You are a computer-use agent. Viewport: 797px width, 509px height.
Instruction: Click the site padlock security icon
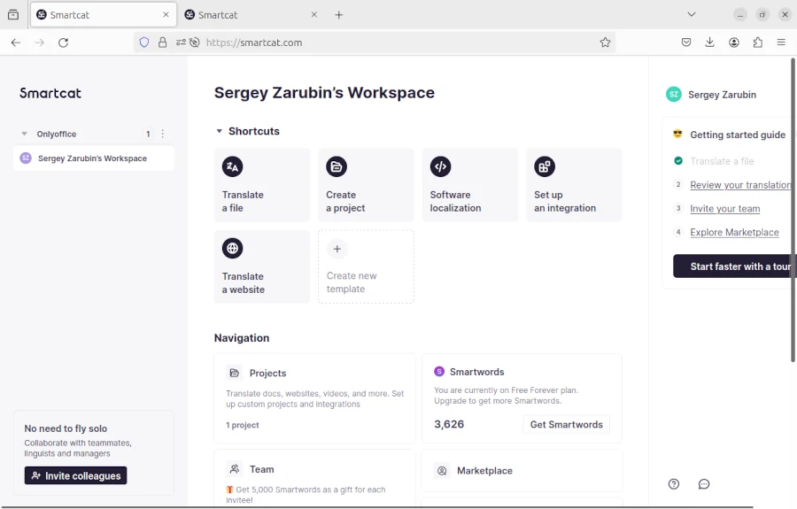[x=163, y=42]
